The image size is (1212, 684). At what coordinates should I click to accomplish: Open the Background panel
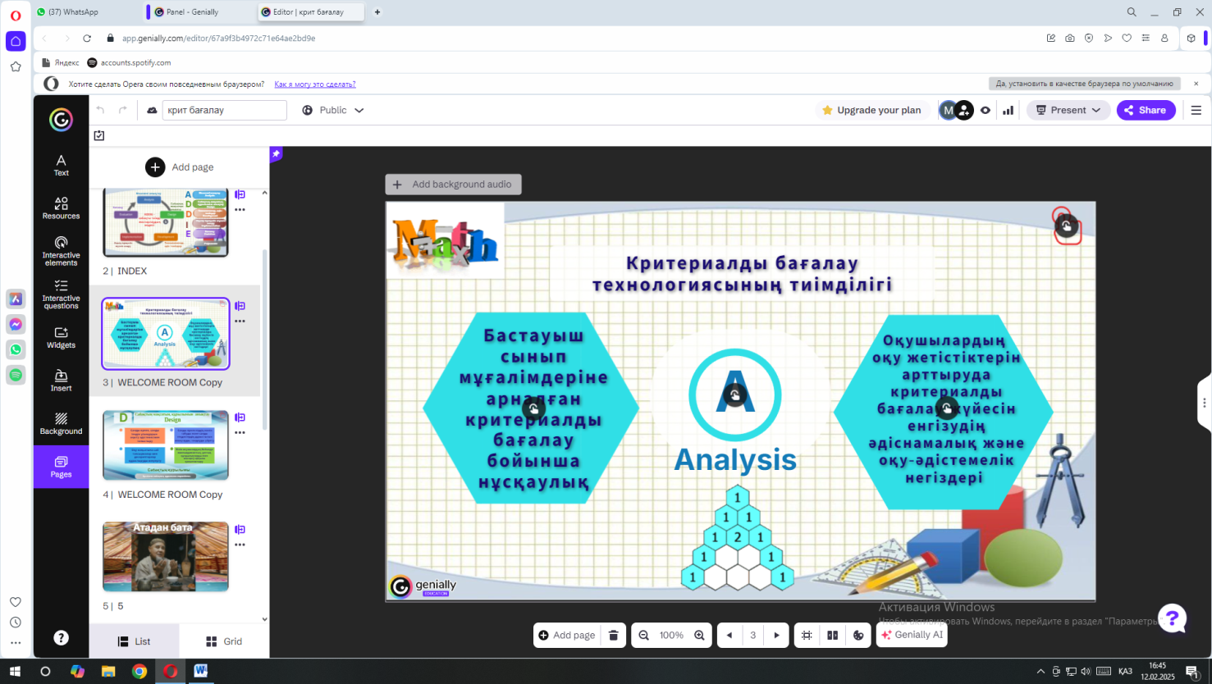(x=61, y=423)
